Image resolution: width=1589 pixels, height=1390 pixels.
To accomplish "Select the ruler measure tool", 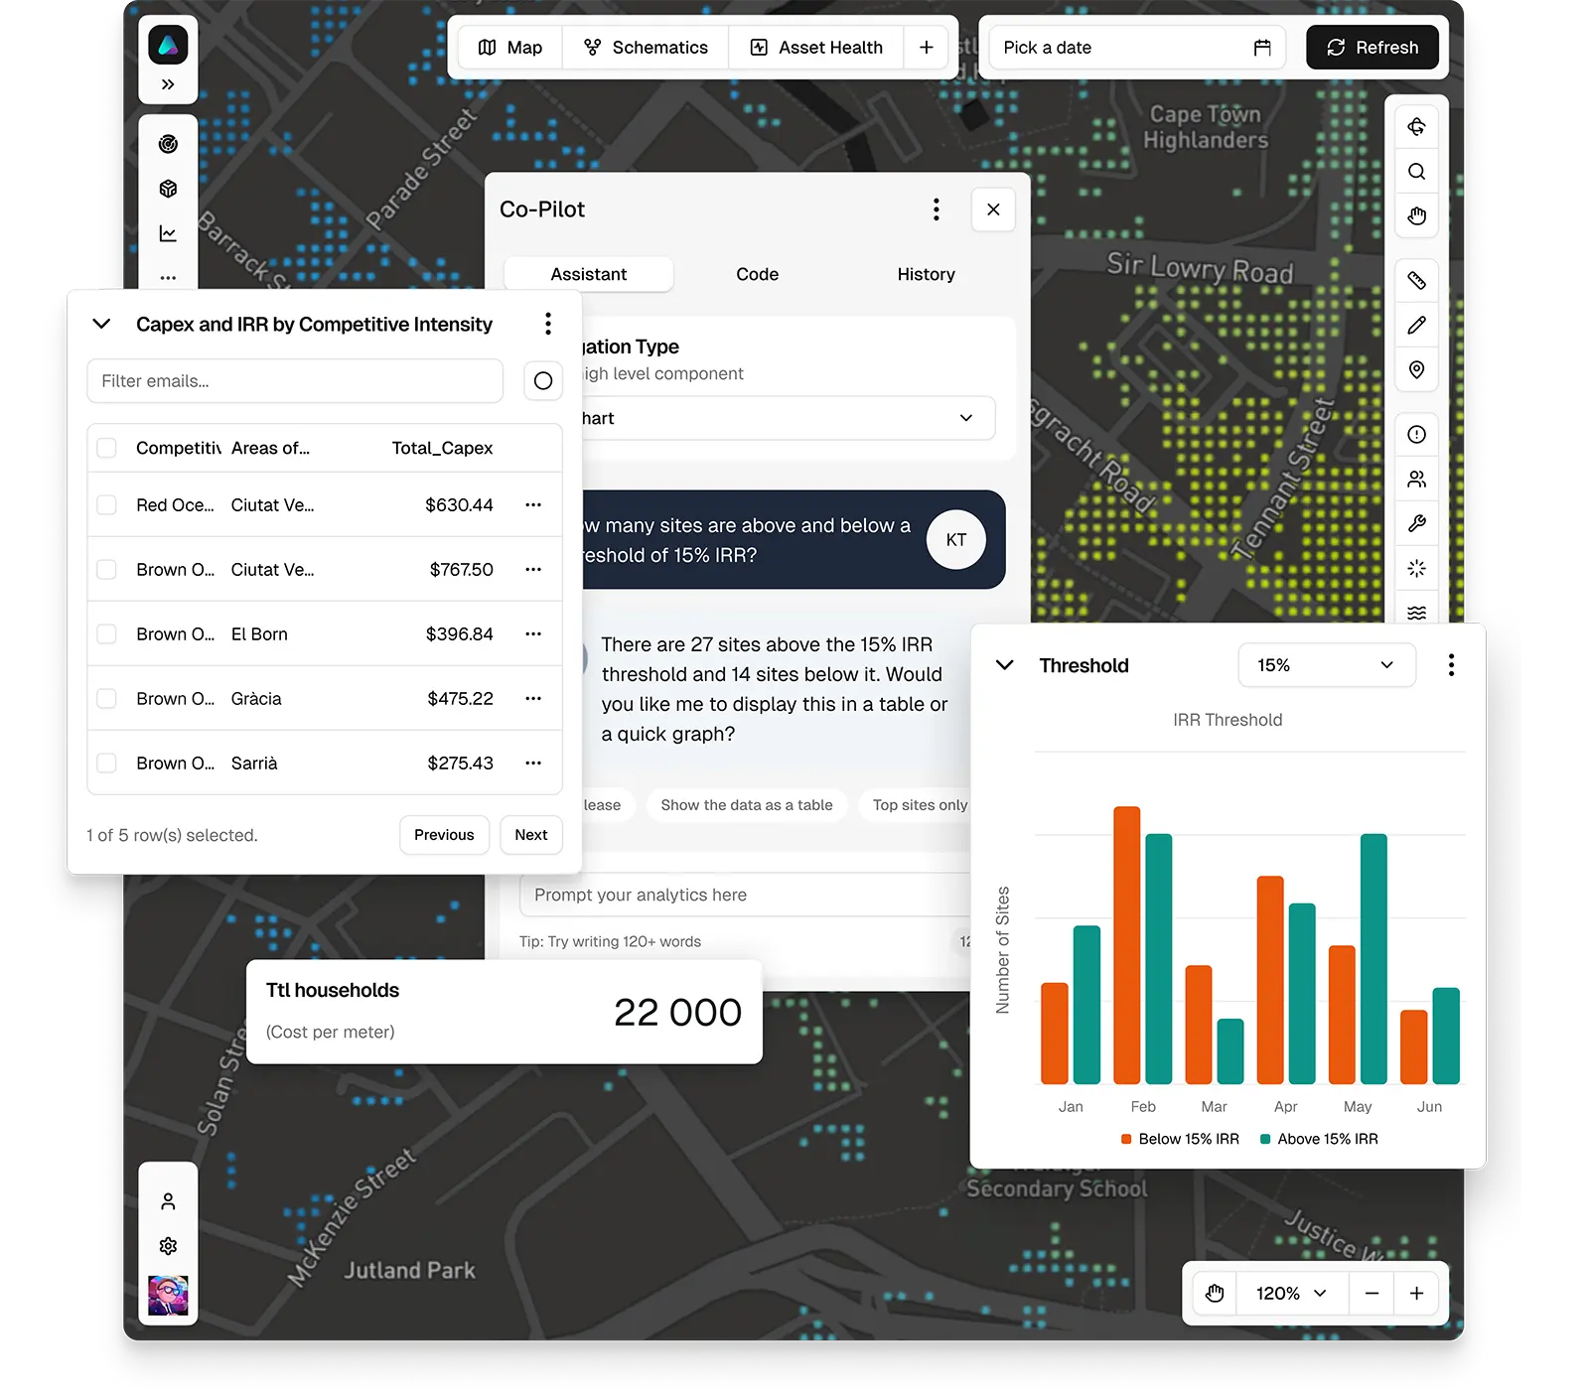I will [1416, 281].
